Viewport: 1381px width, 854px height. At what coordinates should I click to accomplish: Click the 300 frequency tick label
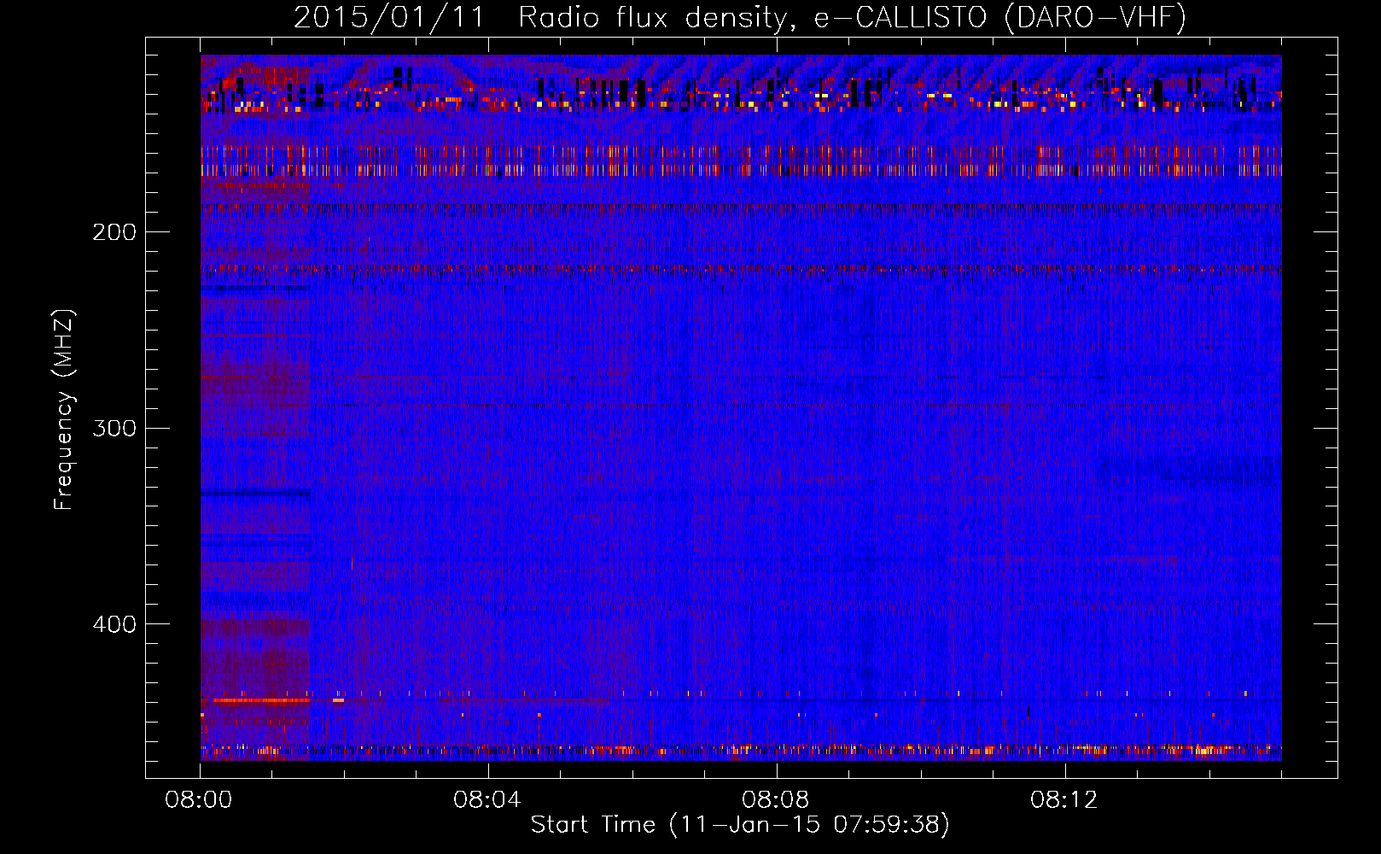(114, 428)
